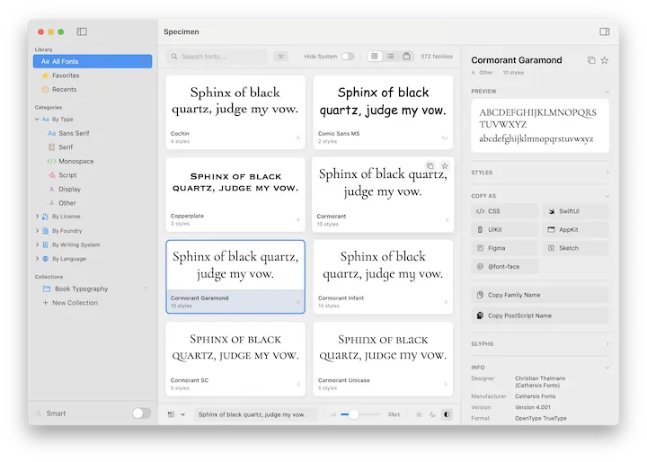Collapse the INFO section chevron

click(607, 368)
